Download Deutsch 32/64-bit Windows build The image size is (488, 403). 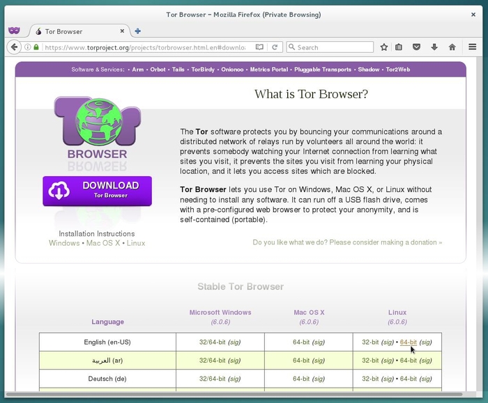(x=212, y=379)
